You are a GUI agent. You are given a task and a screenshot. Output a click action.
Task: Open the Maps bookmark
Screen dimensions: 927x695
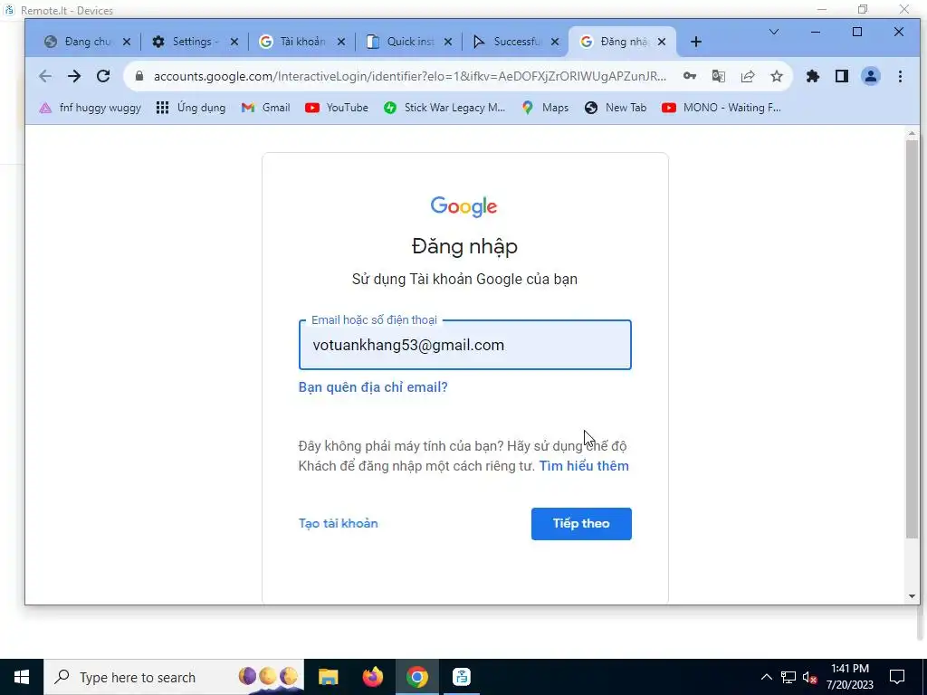(x=545, y=108)
